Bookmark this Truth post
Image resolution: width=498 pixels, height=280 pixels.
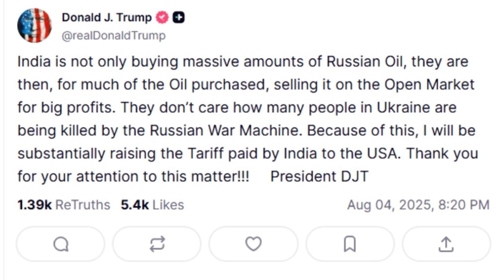350,244
